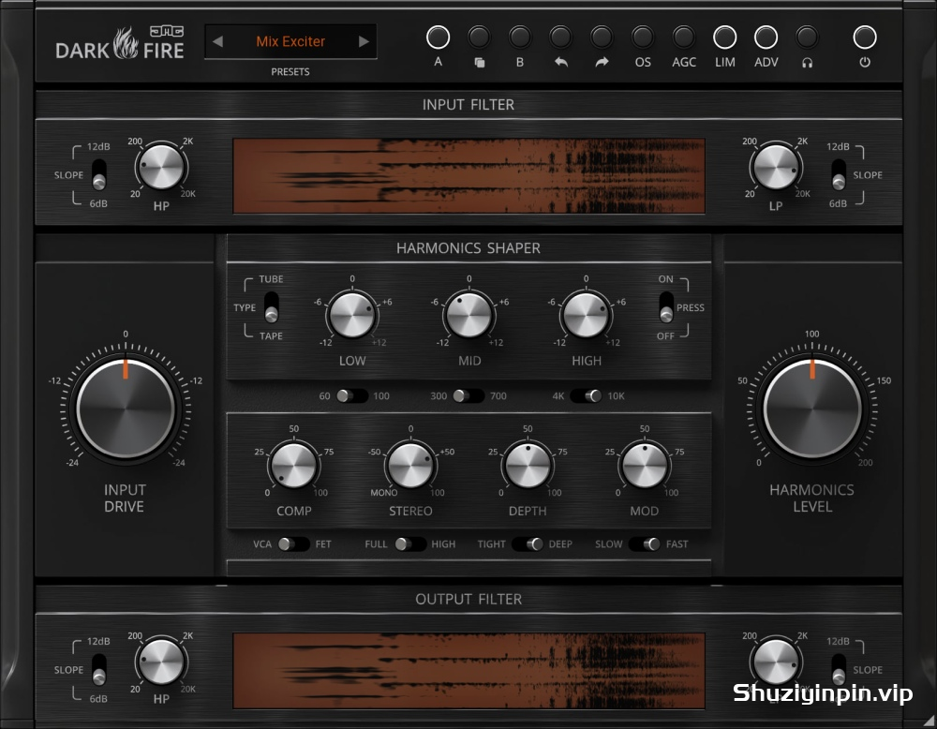Toggle the 60/100 low frequency switch
This screenshot has height=729, width=937.
(x=351, y=395)
